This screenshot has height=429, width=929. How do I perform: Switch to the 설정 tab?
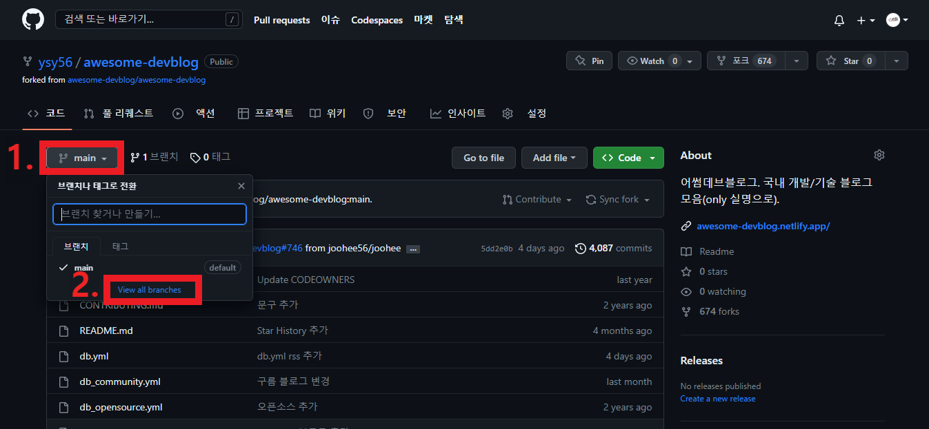pos(525,113)
